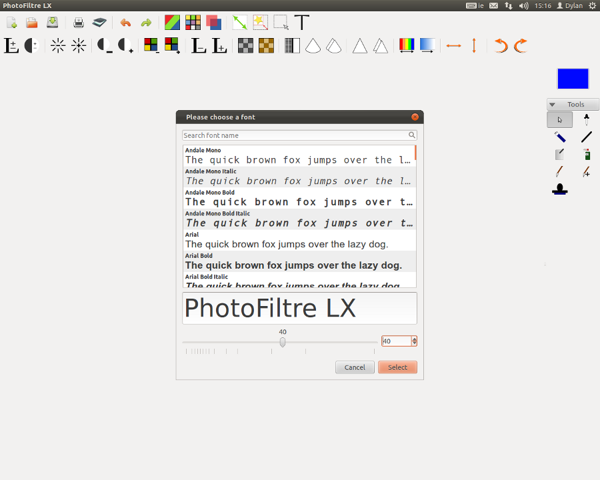Confirm font with Select button
The width and height of the screenshot is (600, 480).
click(x=397, y=367)
